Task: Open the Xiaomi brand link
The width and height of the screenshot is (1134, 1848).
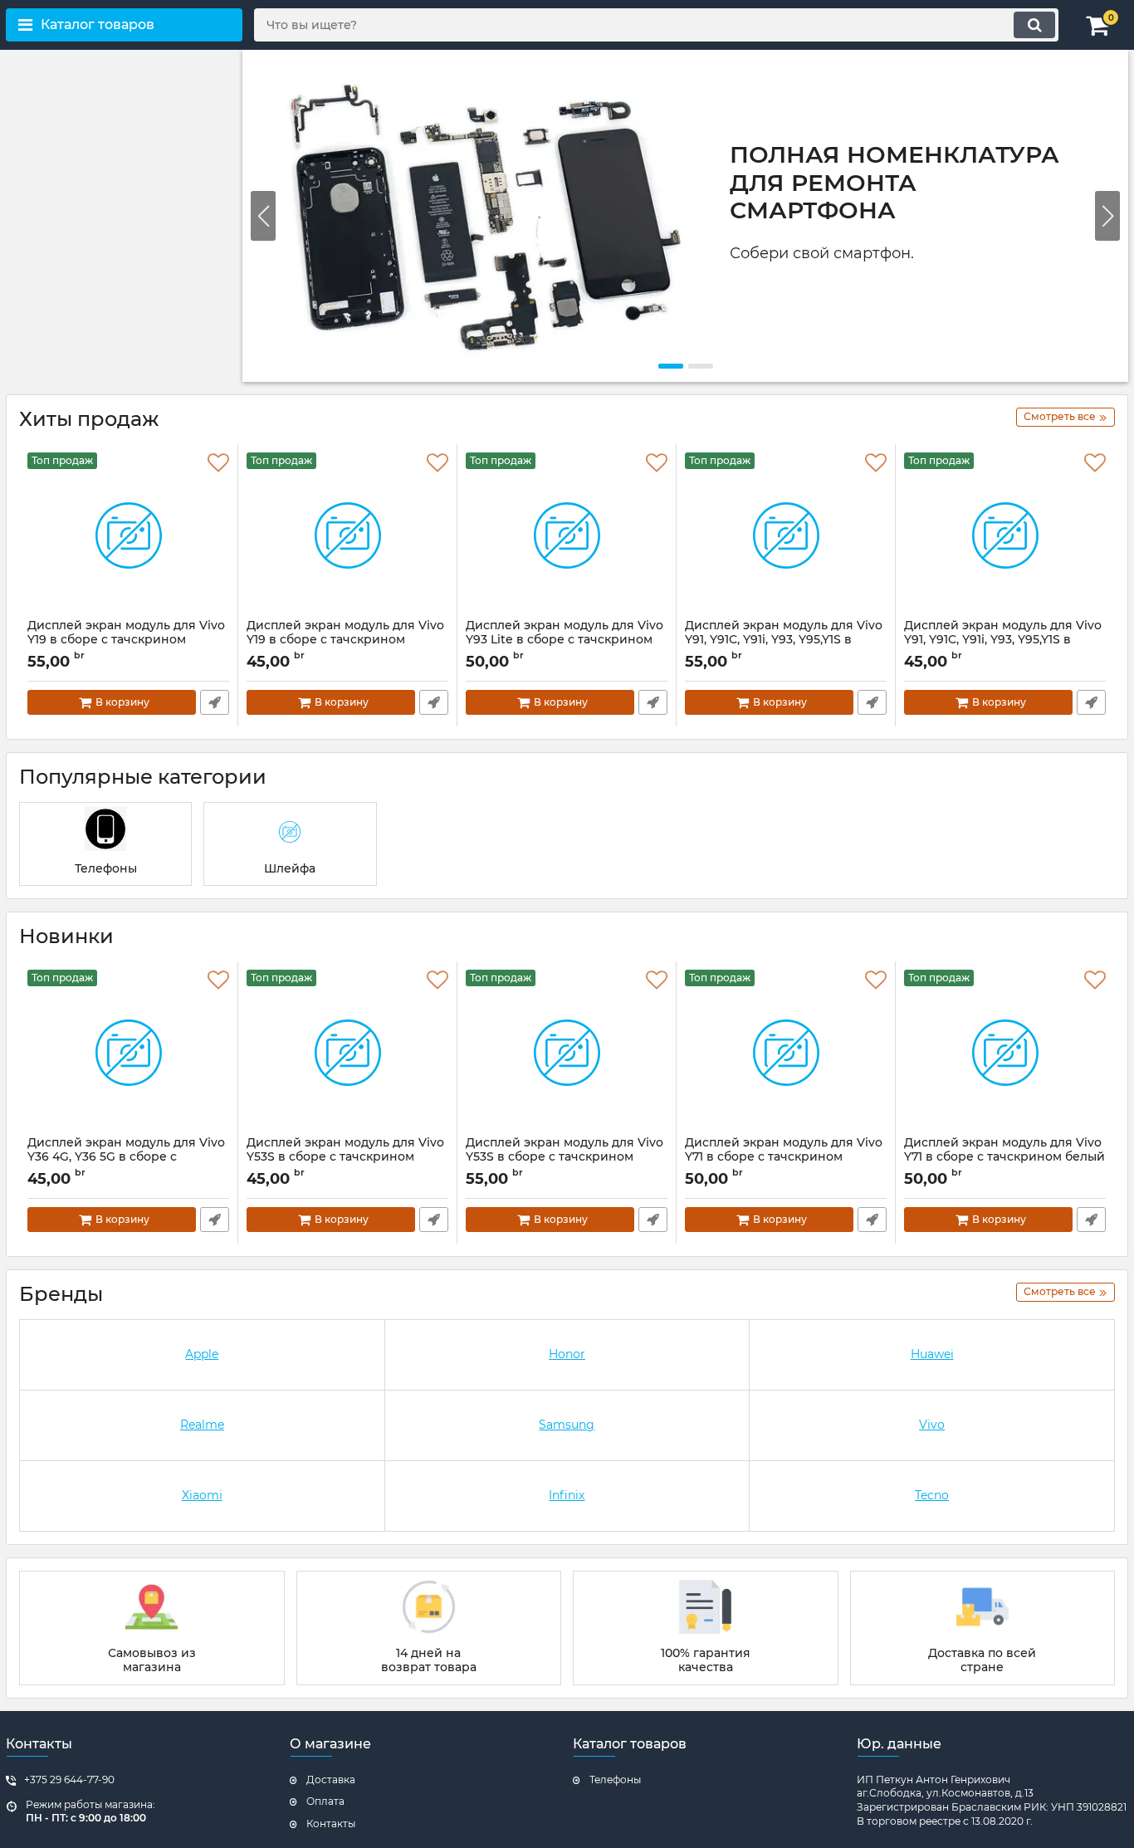Action: pyautogui.click(x=202, y=1495)
